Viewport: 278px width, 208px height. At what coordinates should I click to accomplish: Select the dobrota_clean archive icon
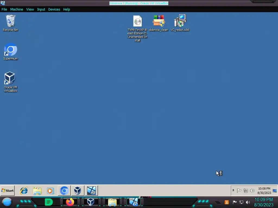(x=159, y=23)
